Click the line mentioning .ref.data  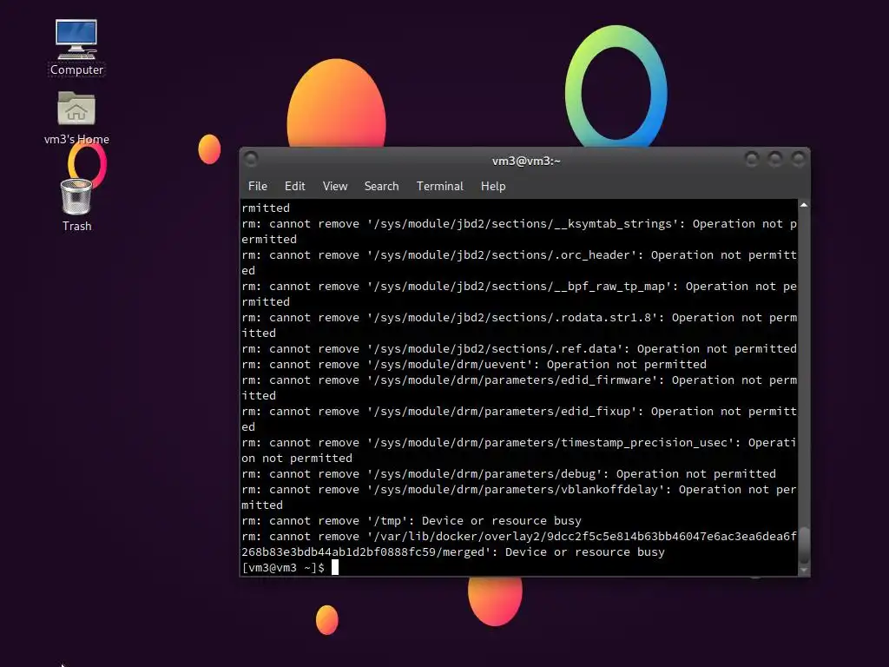click(x=519, y=348)
